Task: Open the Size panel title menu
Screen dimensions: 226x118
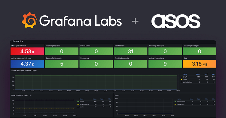Action: (x=185, y=58)
